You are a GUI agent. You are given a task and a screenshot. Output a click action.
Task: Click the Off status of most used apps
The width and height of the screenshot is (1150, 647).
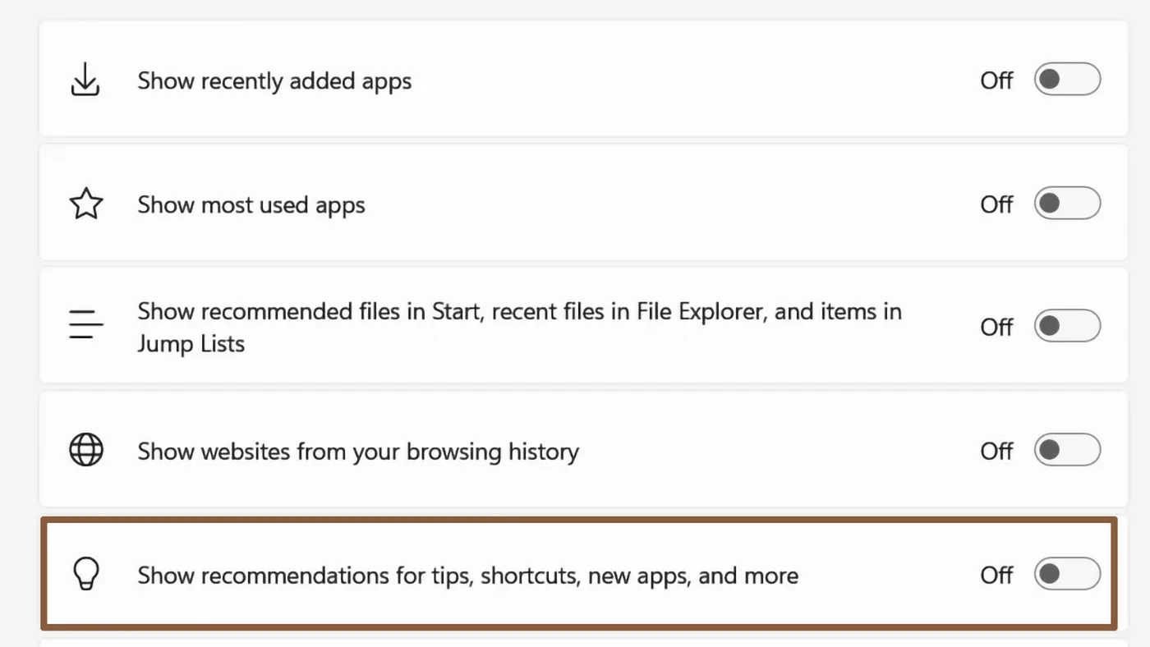[996, 204]
